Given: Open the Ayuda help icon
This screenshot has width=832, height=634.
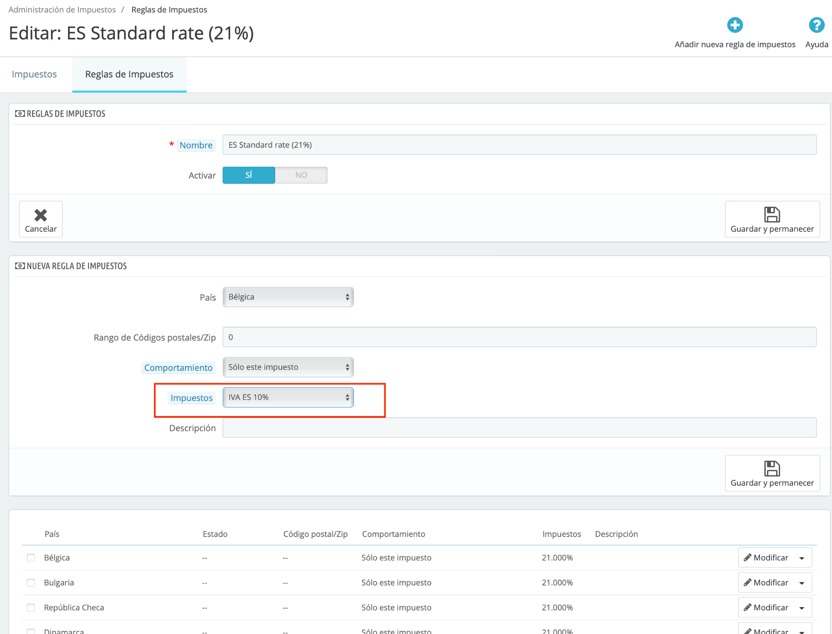Looking at the screenshot, I should pos(816,25).
